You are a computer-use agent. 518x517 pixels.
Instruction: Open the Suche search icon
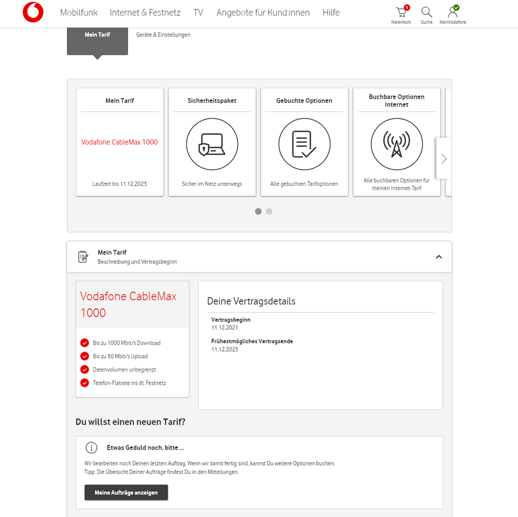pyautogui.click(x=427, y=15)
